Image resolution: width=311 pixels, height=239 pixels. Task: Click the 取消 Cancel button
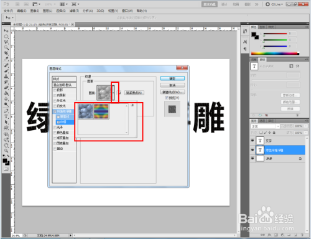pos(172,85)
